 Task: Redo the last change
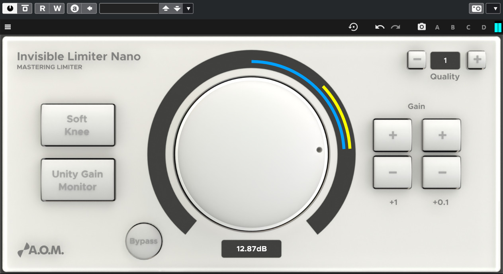click(395, 27)
